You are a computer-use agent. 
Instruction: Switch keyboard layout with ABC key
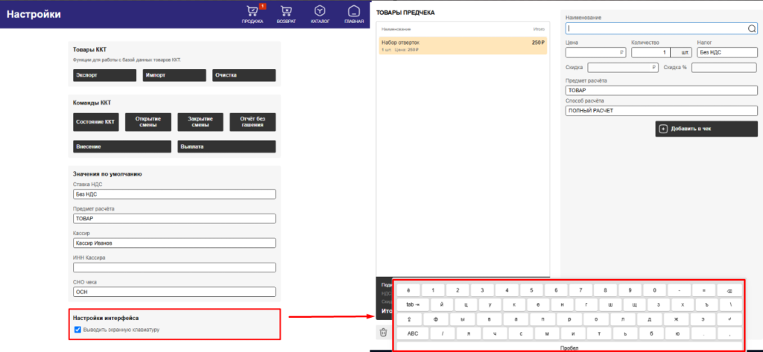coord(413,333)
